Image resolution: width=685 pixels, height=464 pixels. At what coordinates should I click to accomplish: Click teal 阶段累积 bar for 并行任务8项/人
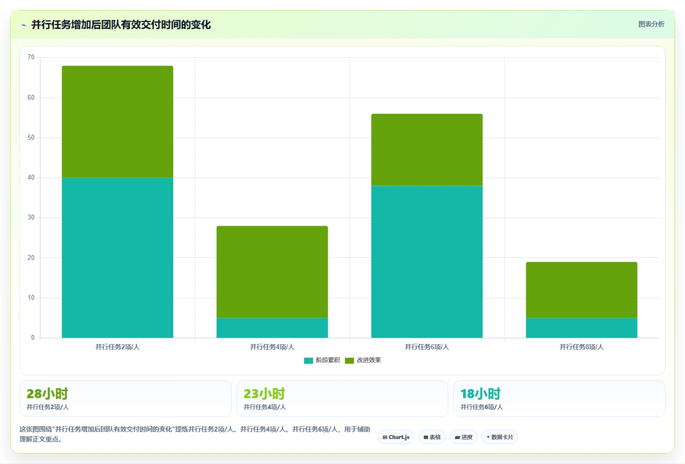click(582, 328)
